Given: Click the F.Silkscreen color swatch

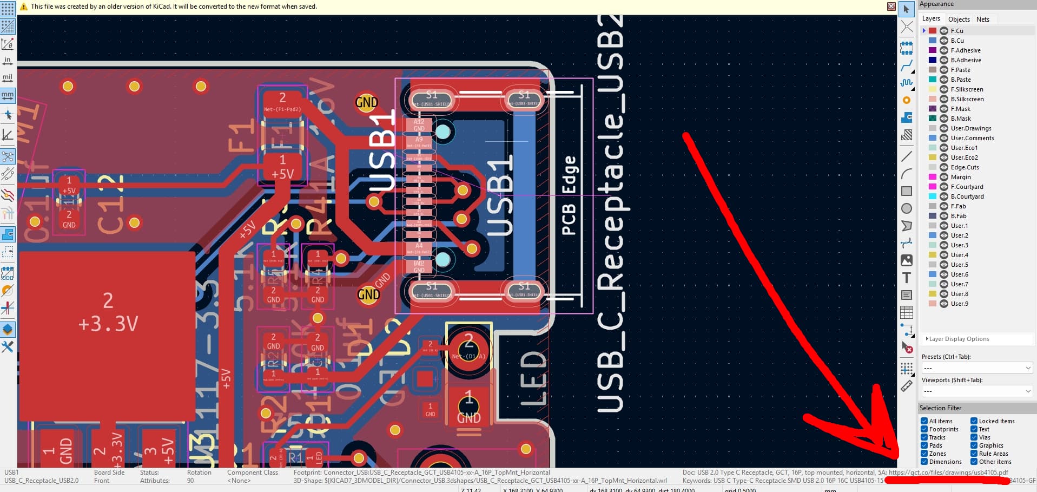Looking at the screenshot, I should click(x=933, y=89).
